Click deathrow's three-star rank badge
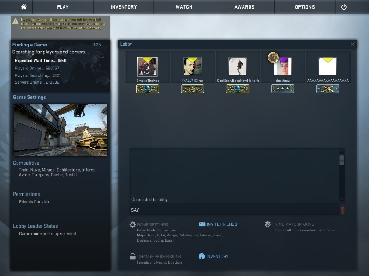This screenshot has width=369, height=276. click(283, 89)
